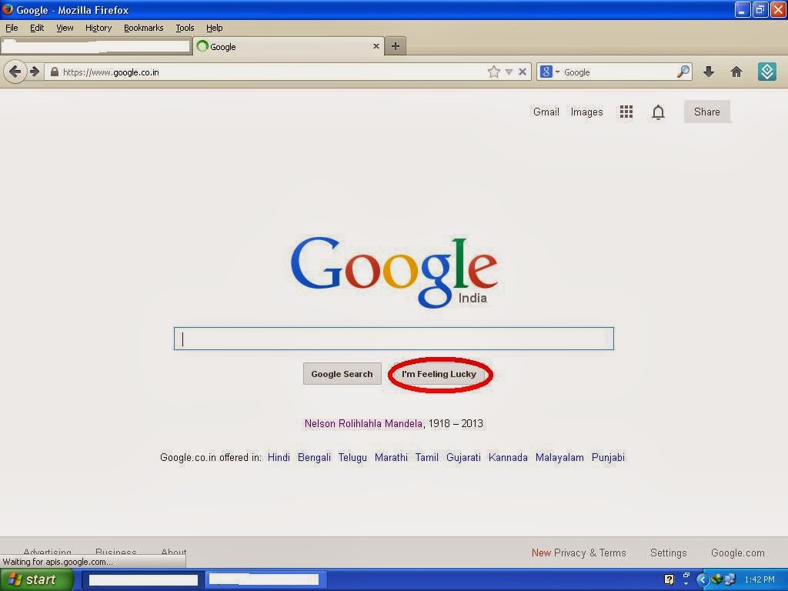Viewport: 788px width, 591px height.
Task: Open the Downloads arrow in toolbar
Action: click(709, 72)
